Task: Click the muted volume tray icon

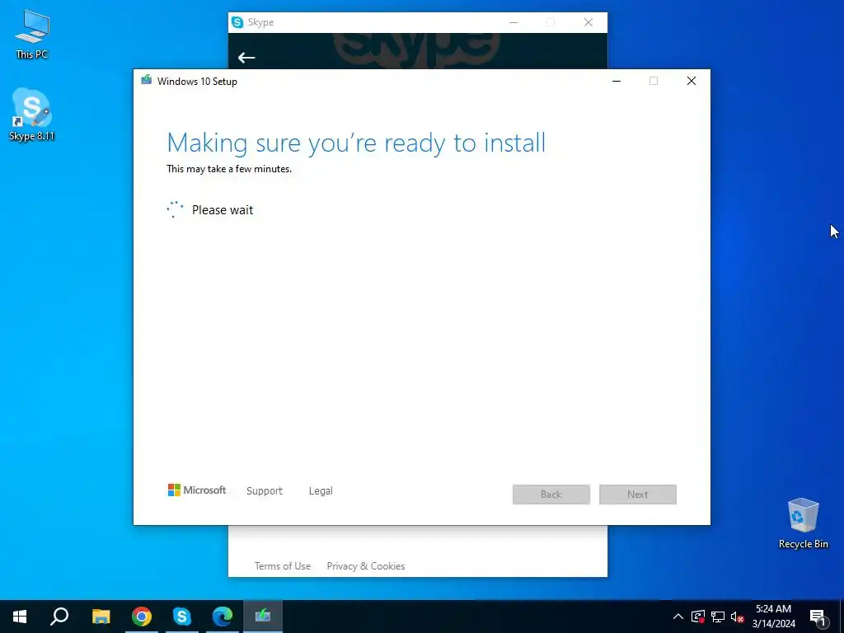Action: [x=737, y=617]
